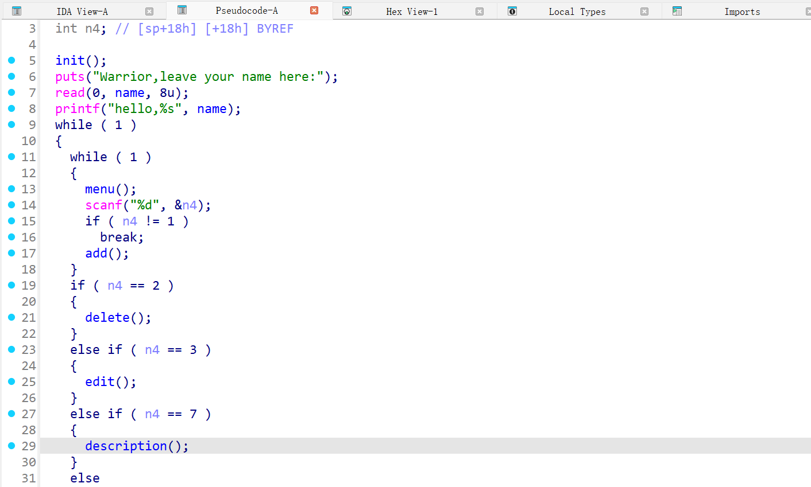
Task: Click n4 in the "n4 == 7" condition
Action: (152, 414)
